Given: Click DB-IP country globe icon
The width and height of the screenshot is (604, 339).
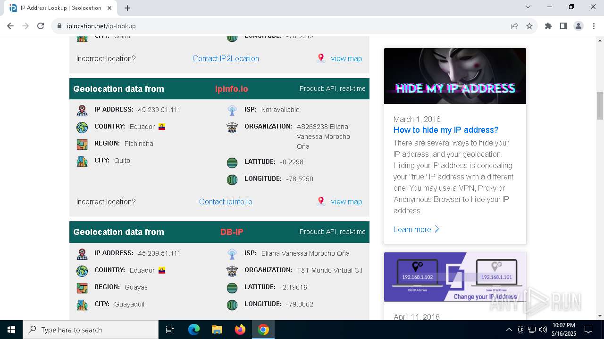Looking at the screenshot, I should tap(82, 271).
